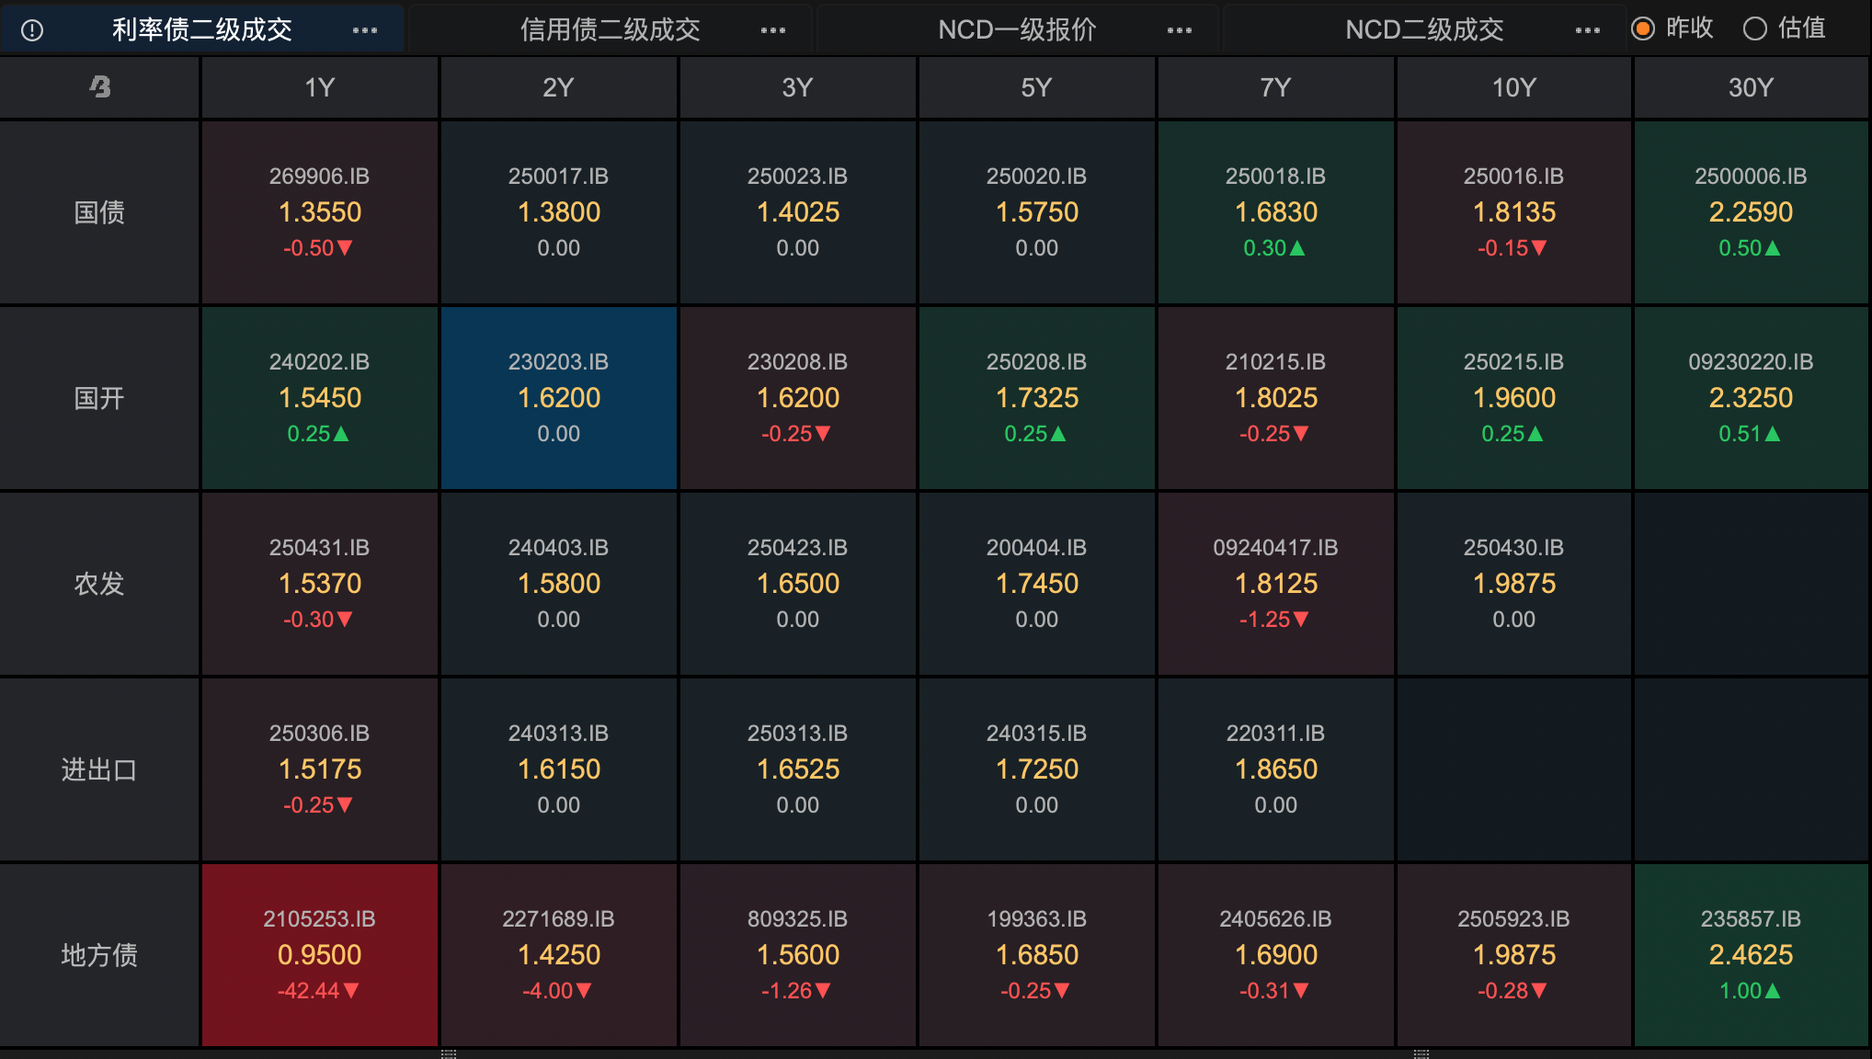Open the NCD二级成交 more options ellipsis
This screenshot has width=1872, height=1059.
1588,30
